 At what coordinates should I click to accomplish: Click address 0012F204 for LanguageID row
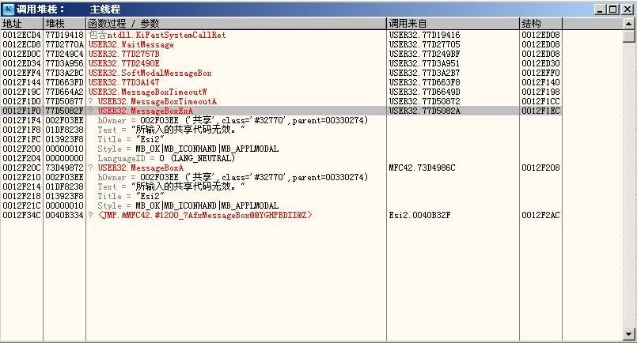[21, 158]
